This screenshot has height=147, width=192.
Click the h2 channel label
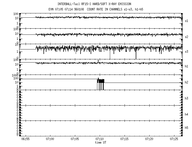click(x=187, y=82)
